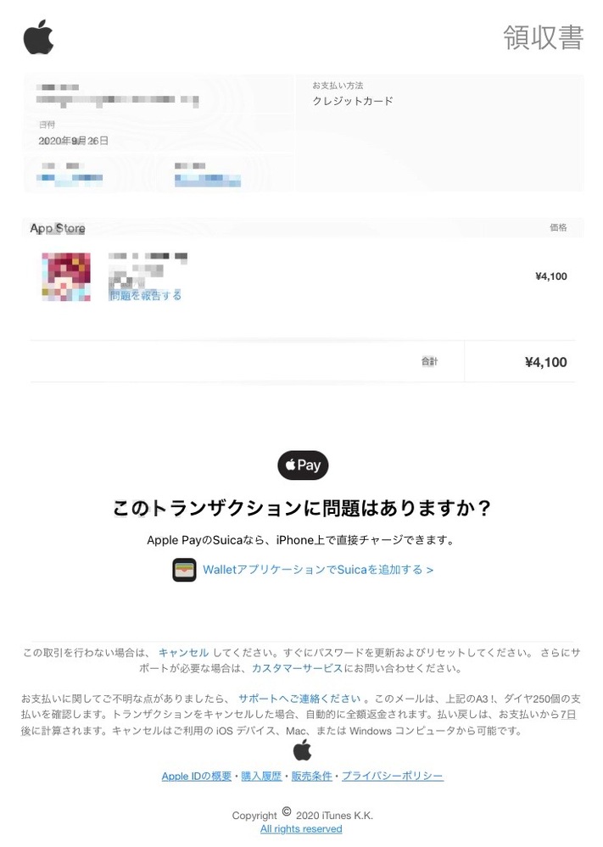Open WalletアプリケーションでSuicaを追加する link
Viewport: 603px width, 847px height.
pos(318,570)
